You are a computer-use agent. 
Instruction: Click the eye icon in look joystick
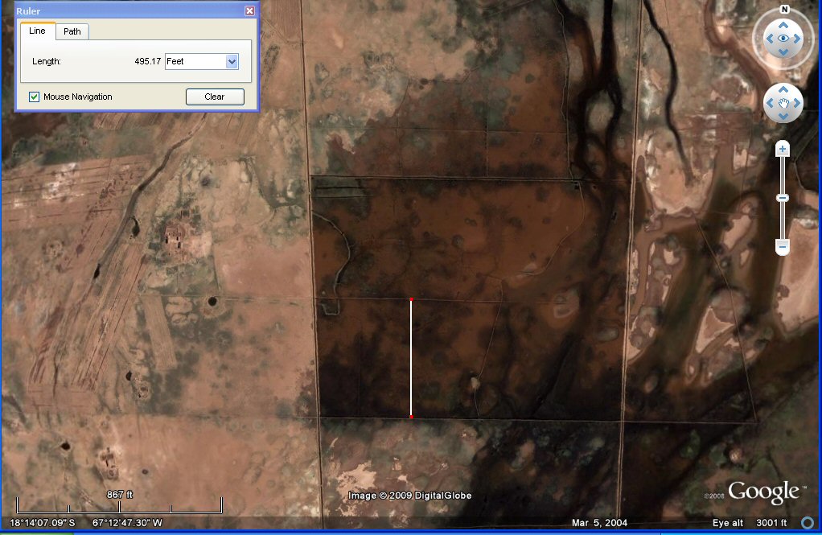coord(783,39)
